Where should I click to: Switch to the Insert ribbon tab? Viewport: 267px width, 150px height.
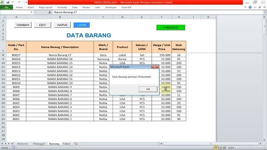[30, 7]
